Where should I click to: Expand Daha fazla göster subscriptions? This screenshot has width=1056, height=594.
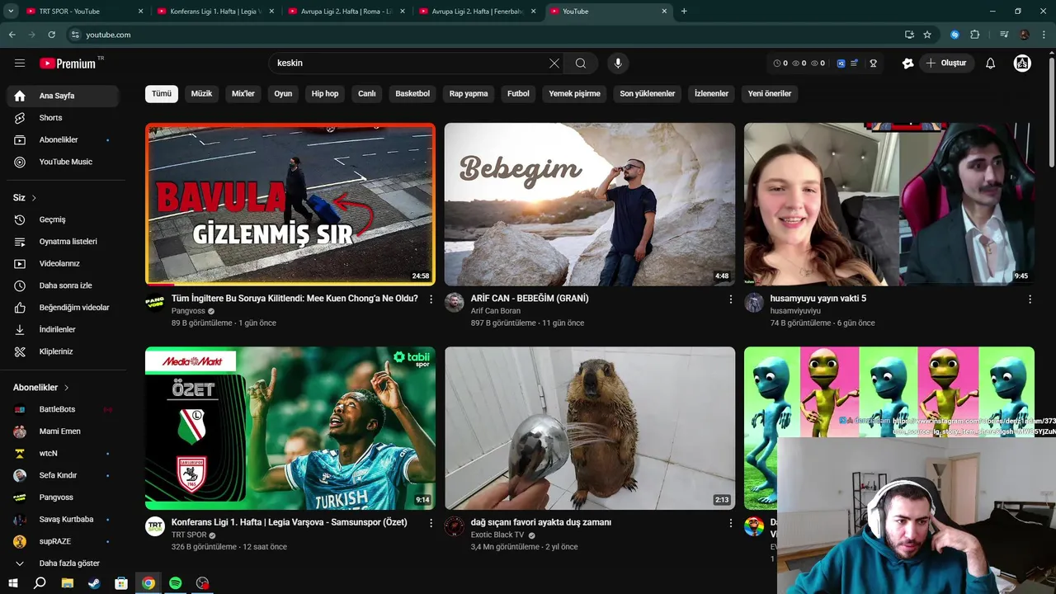tap(63, 563)
